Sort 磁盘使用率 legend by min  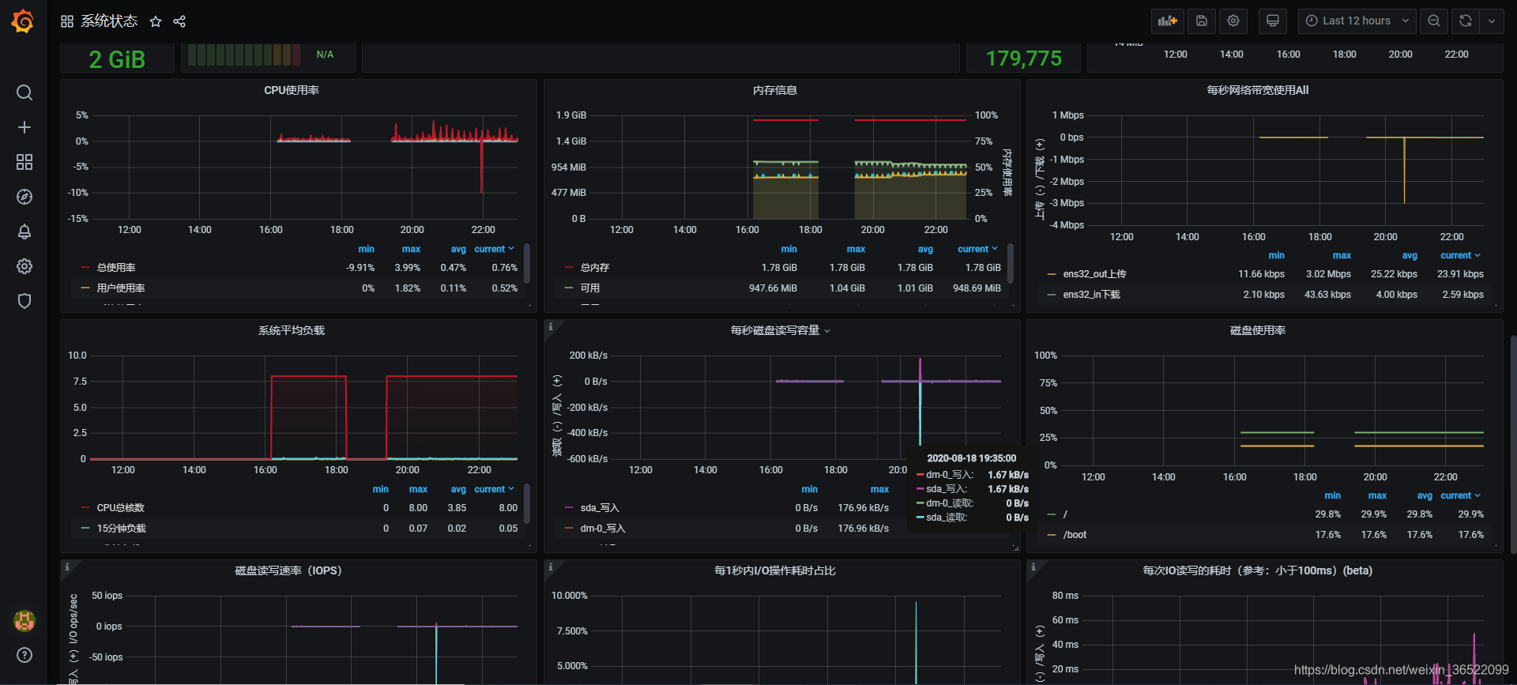1332,495
